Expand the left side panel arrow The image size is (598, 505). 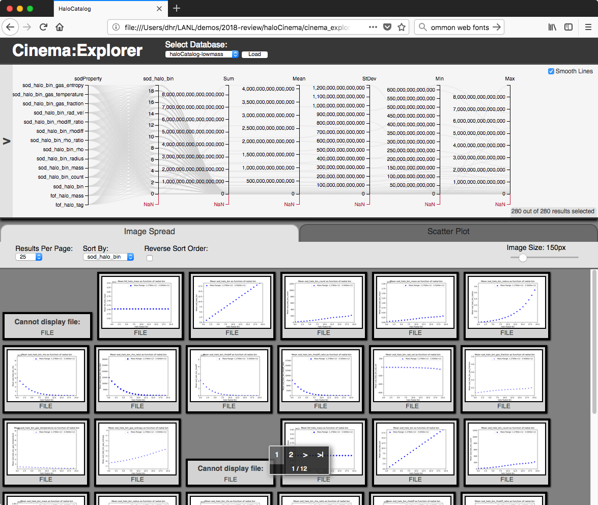7,141
